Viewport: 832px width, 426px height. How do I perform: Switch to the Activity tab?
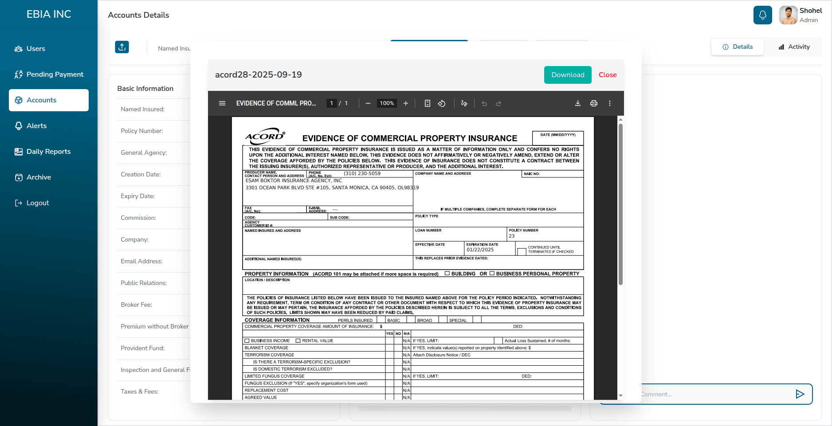[x=794, y=47]
